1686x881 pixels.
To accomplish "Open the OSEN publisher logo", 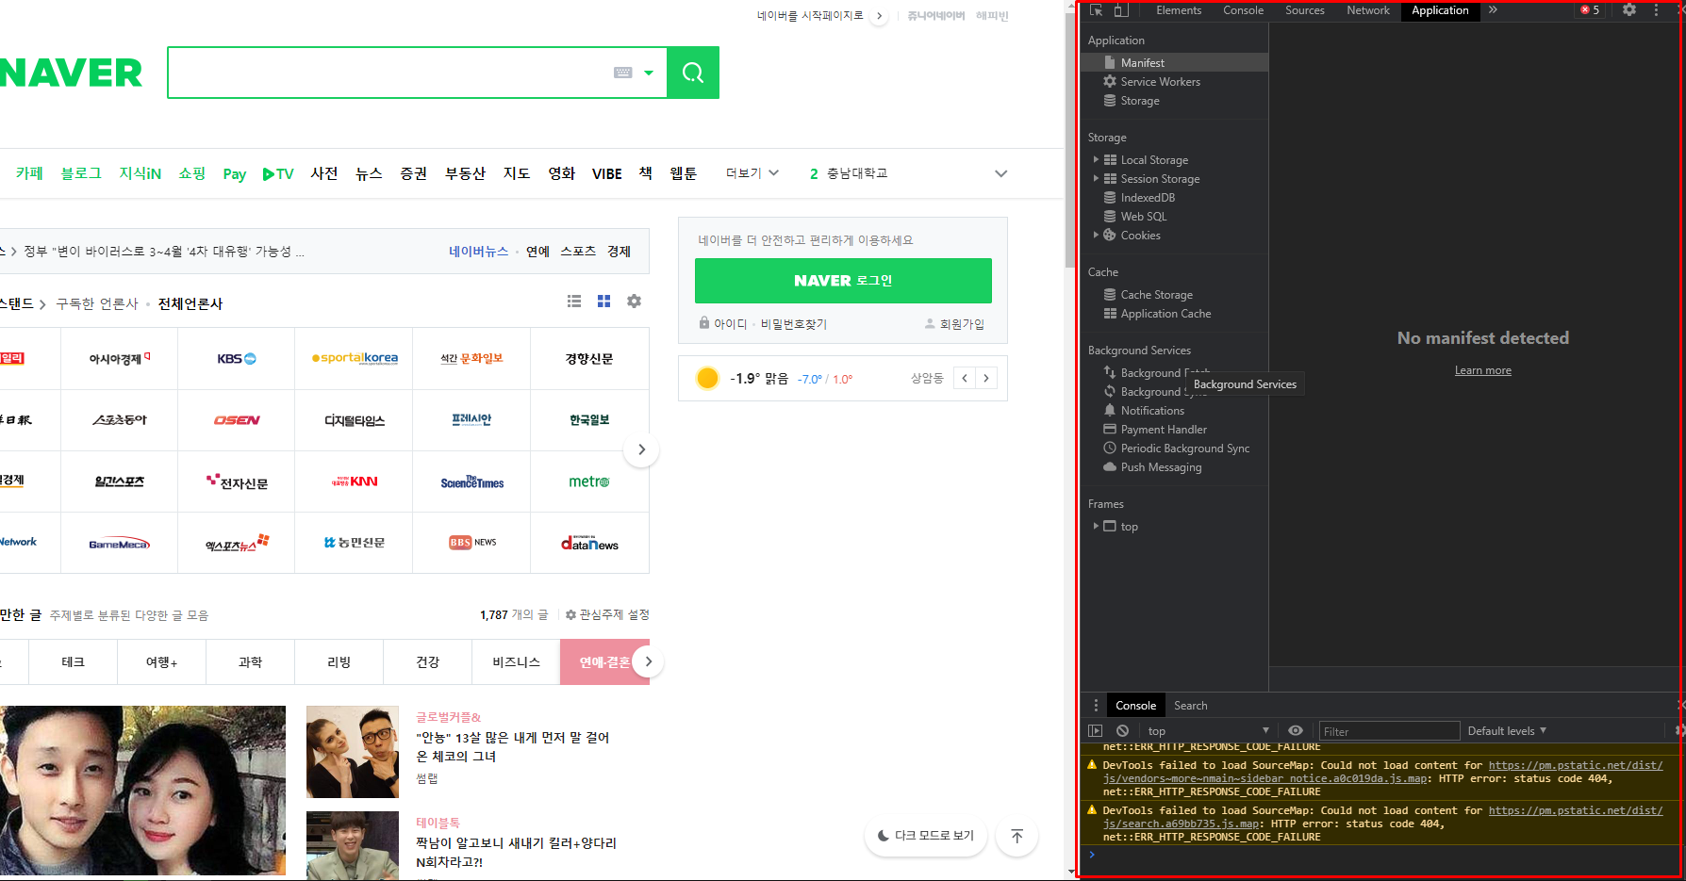I will (x=236, y=420).
